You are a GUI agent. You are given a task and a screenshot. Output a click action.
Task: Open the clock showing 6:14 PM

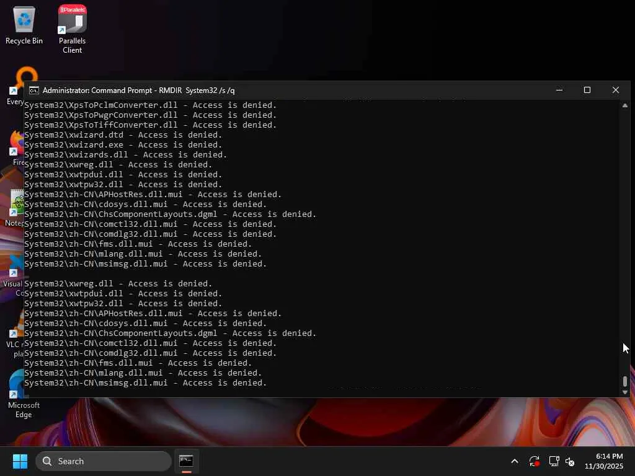(x=604, y=461)
